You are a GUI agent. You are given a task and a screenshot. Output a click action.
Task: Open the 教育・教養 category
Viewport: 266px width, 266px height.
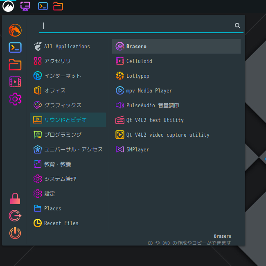tap(68, 164)
